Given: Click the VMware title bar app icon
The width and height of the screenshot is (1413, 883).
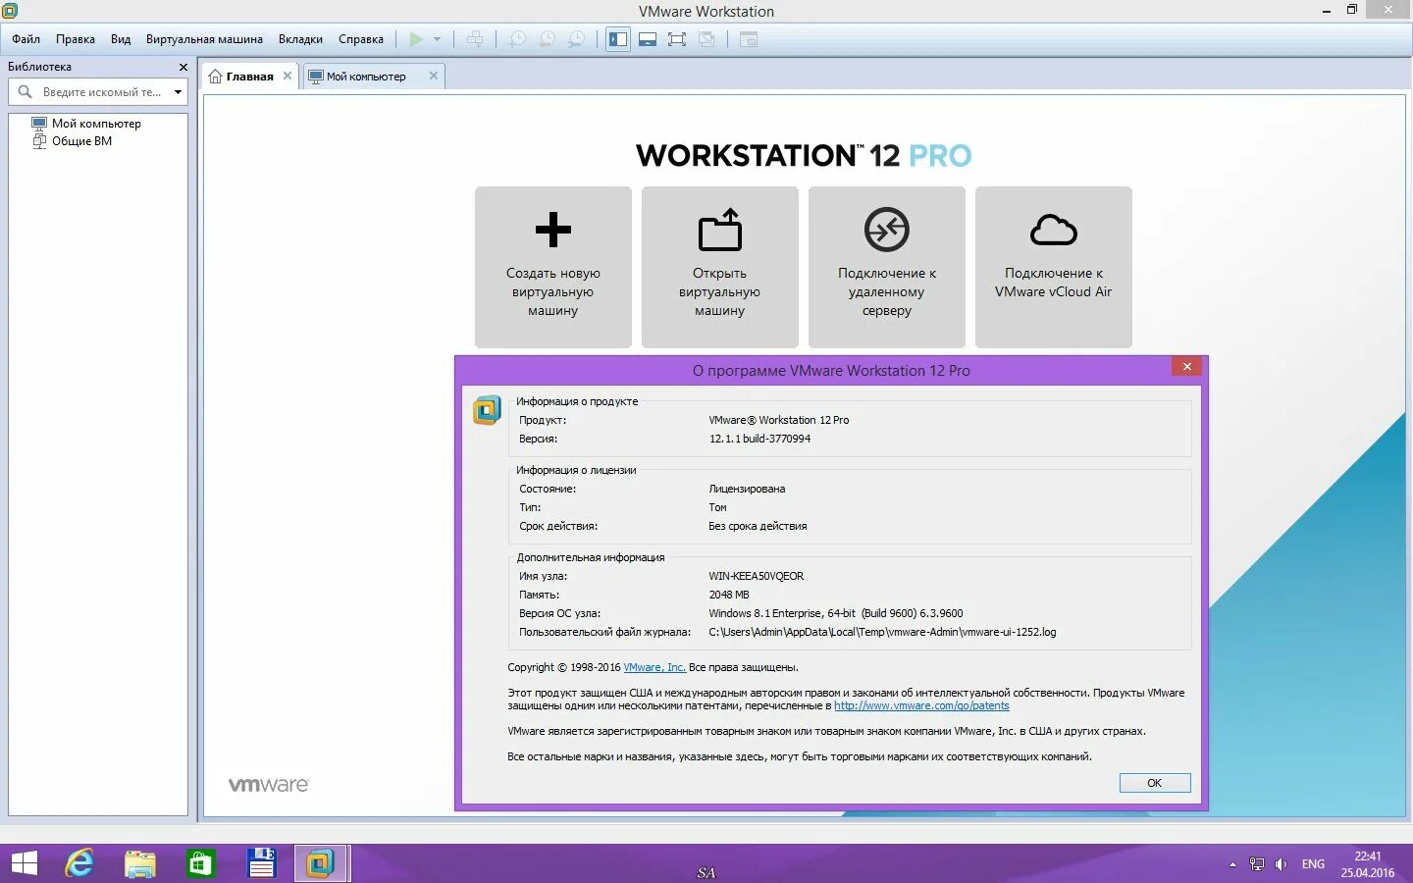Looking at the screenshot, I should coord(10,11).
